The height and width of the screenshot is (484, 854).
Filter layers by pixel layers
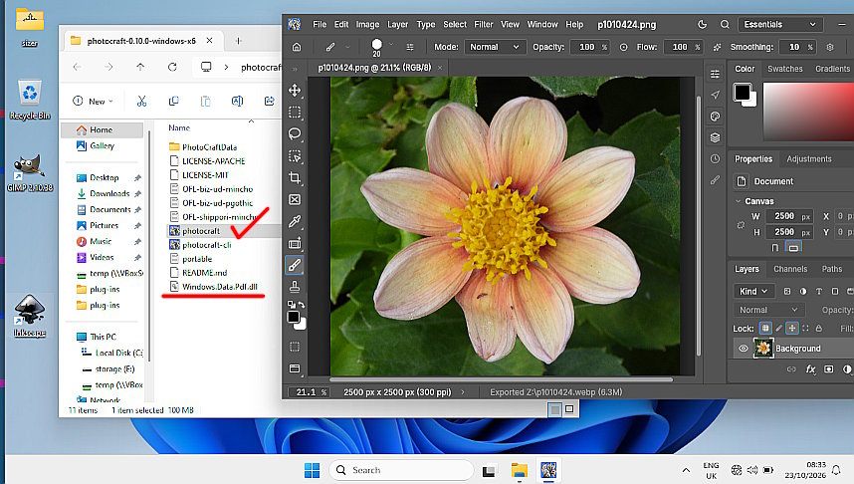(787, 291)
